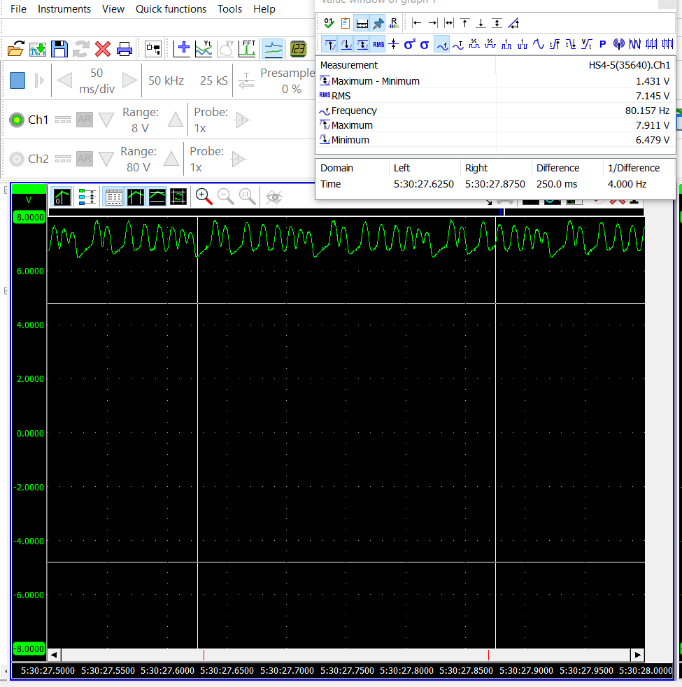Toggle Ch1 channel on or off
Screen dimensions: 682x687
click(17, 120)
